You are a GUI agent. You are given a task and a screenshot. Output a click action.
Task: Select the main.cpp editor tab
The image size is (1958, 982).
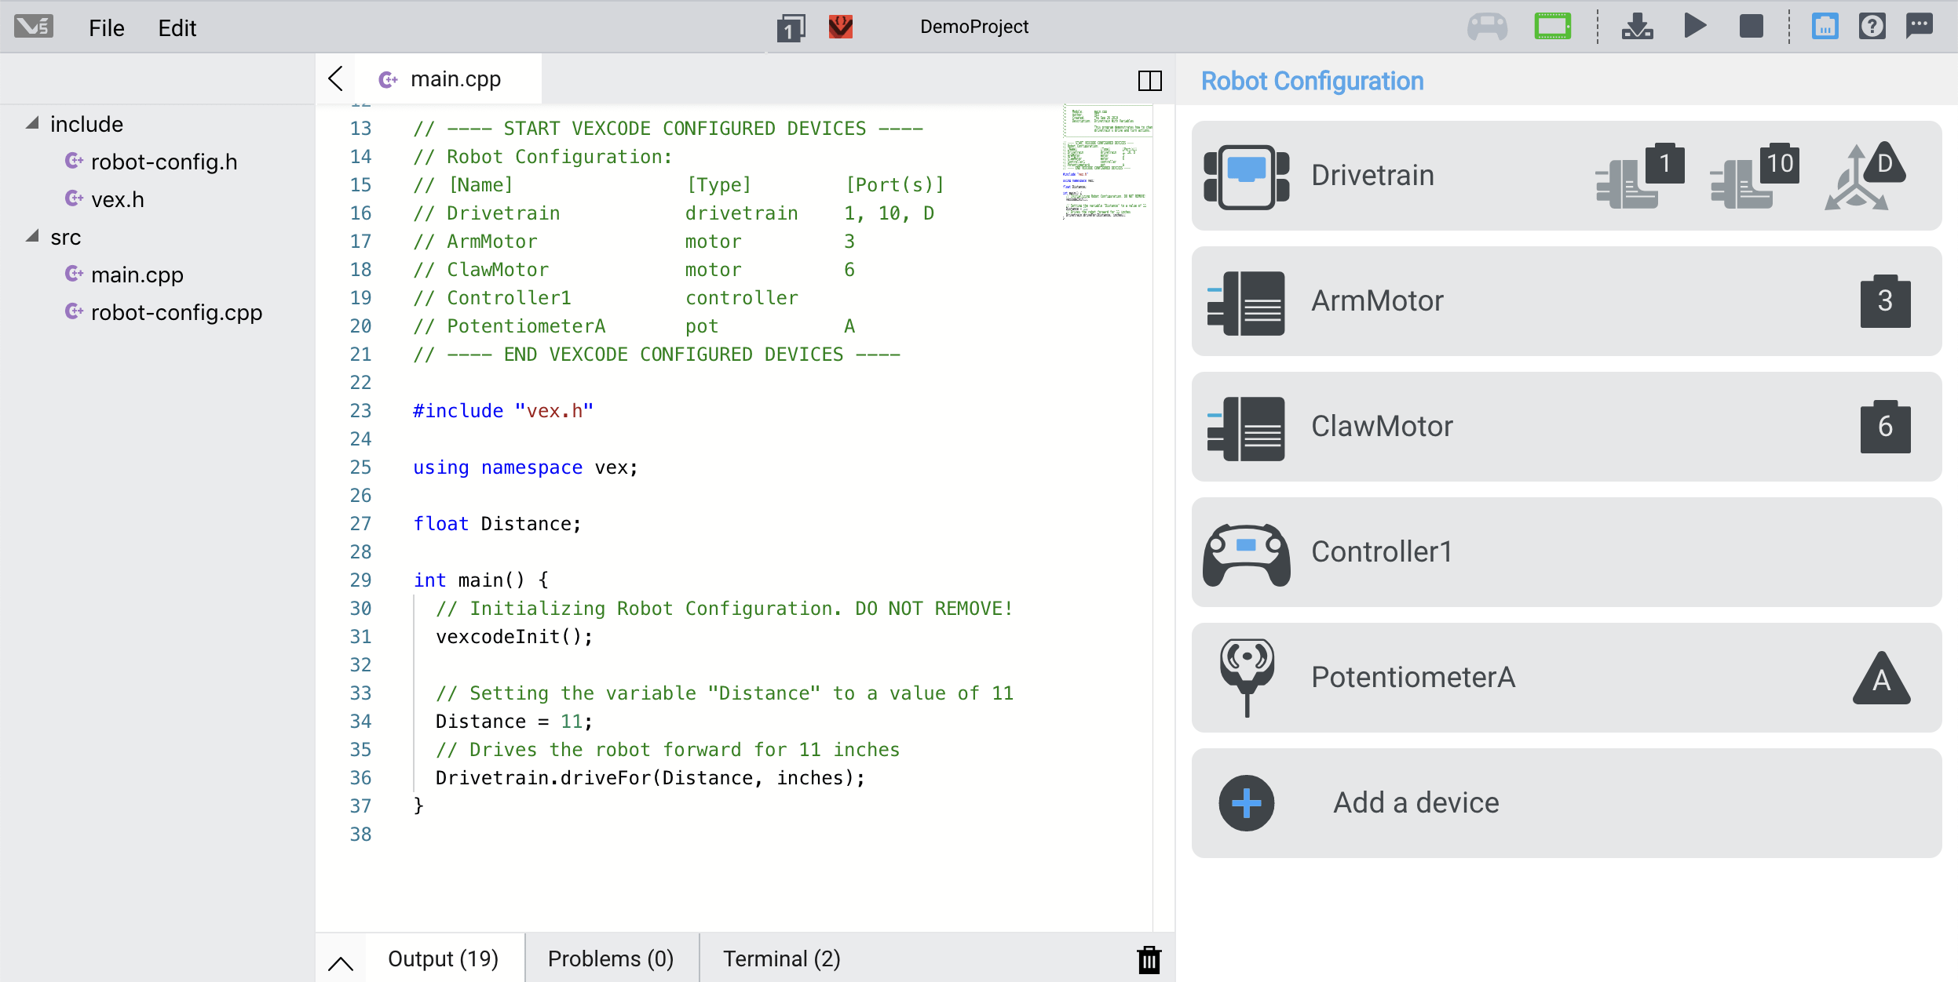coord(448,79)
